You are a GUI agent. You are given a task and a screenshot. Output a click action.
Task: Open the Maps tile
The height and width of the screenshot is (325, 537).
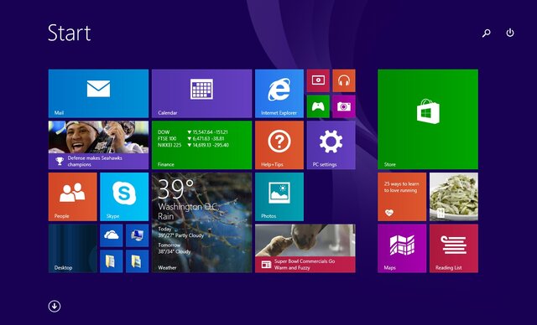[402, 249]
